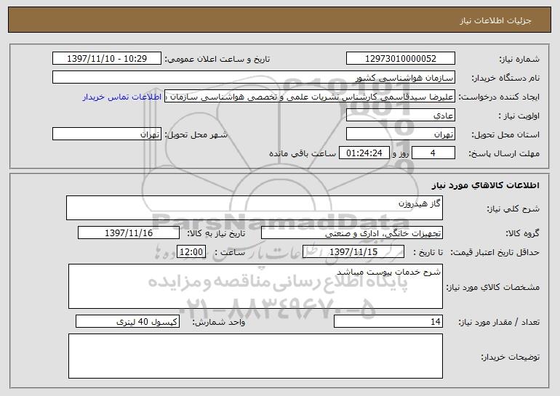Click the شماره نیاز field 12973010000052
The image size is (560, 396).
pyautogui.click(x=400, y=59)
